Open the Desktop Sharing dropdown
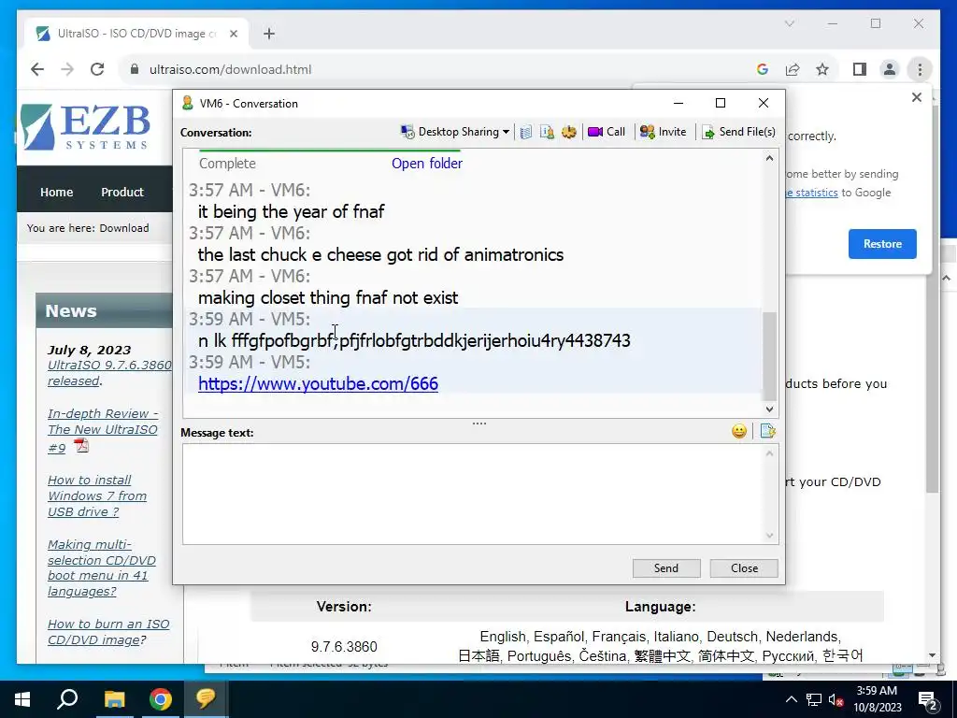Screen dimensions: 957x718 tap(455, 132)
